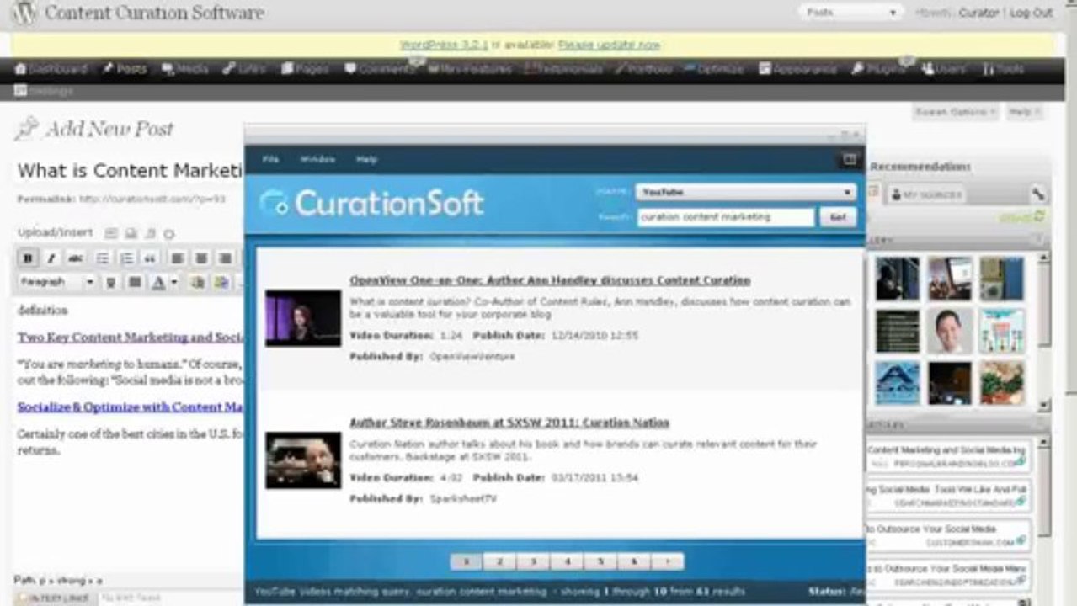
Task: Click the Go search button
Action: pos(838,216)
